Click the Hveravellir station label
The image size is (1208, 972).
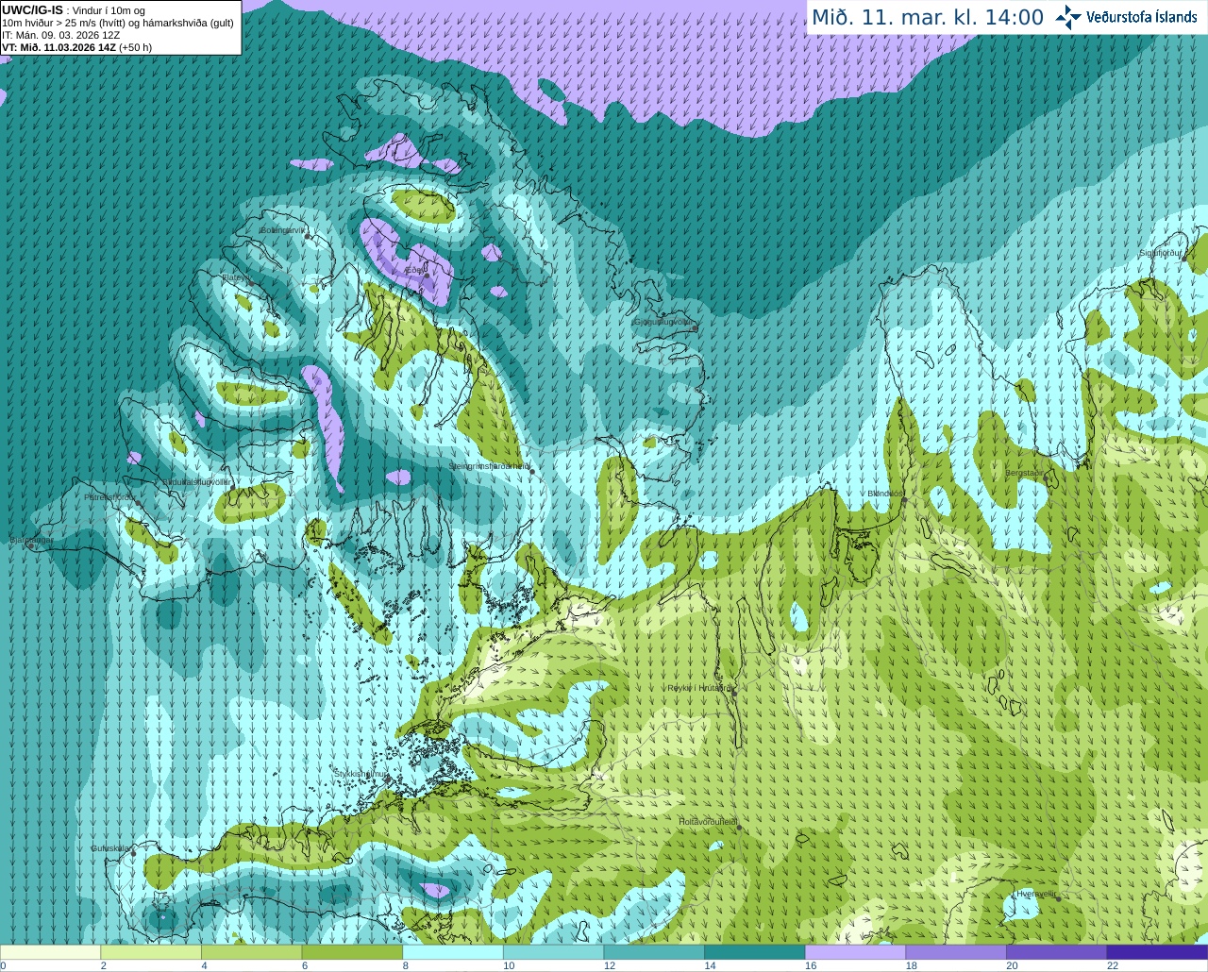1037,894
